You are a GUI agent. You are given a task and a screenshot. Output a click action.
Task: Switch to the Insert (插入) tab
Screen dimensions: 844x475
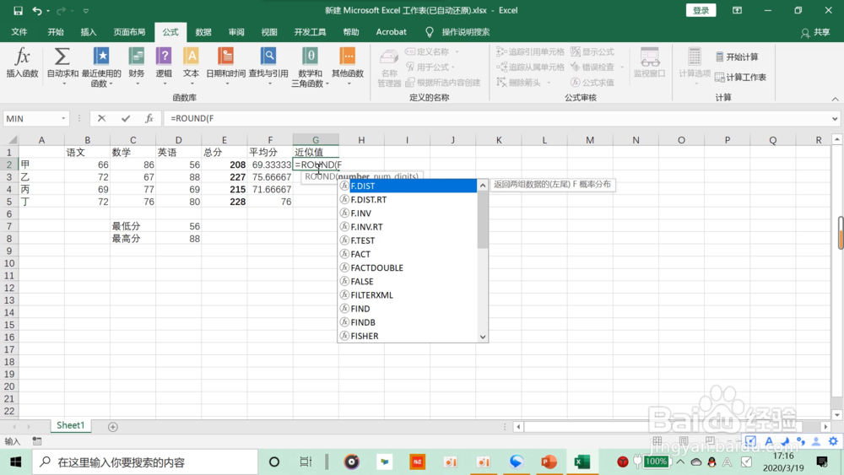[89, 32]
